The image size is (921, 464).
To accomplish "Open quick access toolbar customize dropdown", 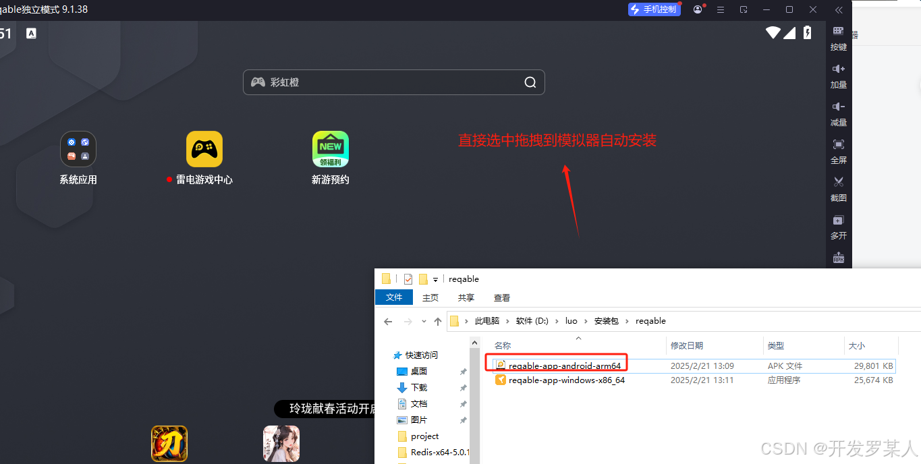I will (436, 279).
